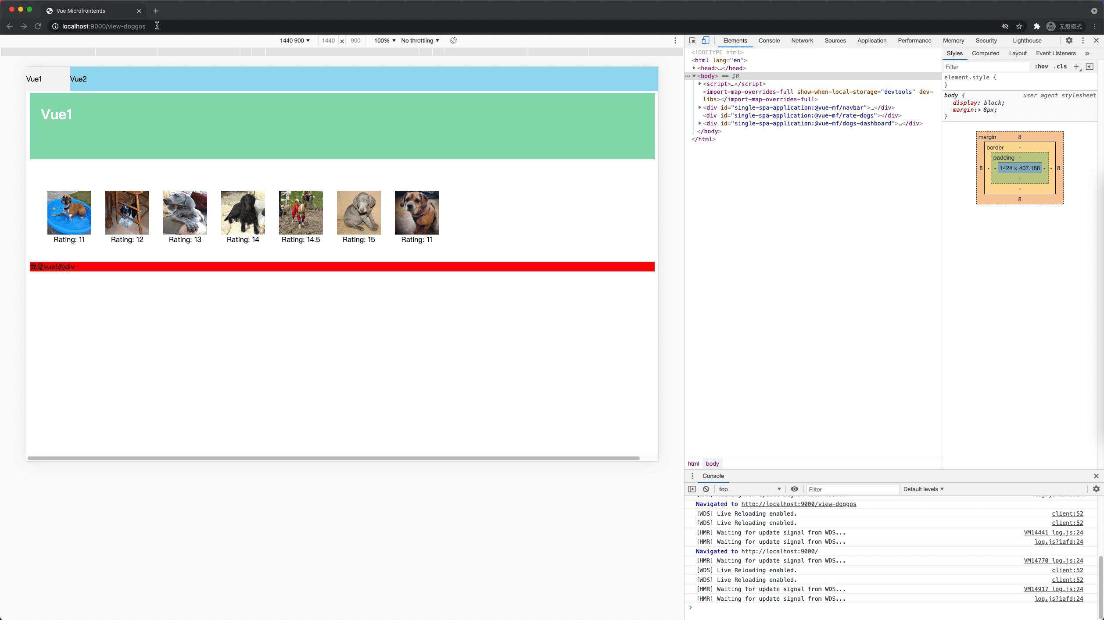Screen dimensions: 1104x620
Task: Switch to Computed styles tab
Action: [985, 53]
